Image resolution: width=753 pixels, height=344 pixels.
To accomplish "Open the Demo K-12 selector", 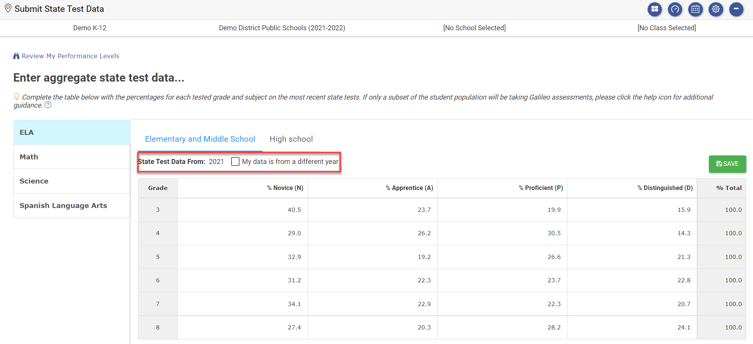I will [90, 28].
